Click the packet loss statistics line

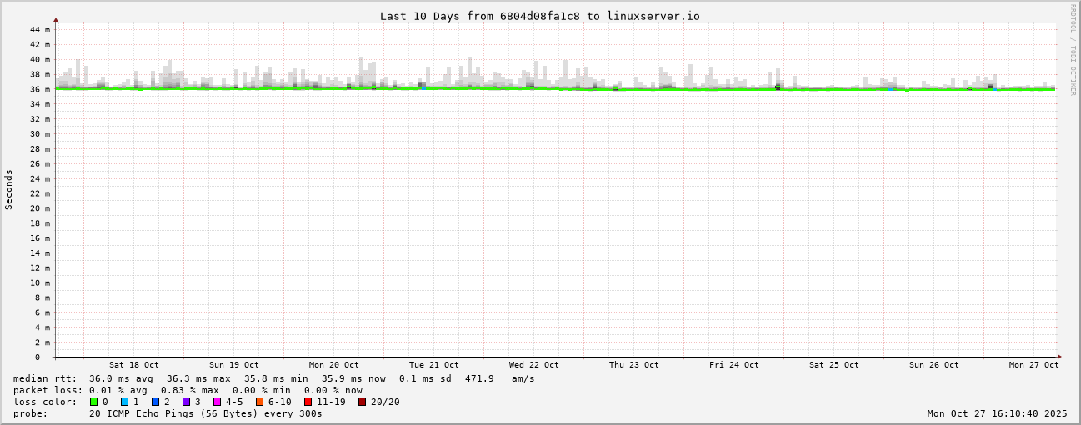click(x=188, y=390)
